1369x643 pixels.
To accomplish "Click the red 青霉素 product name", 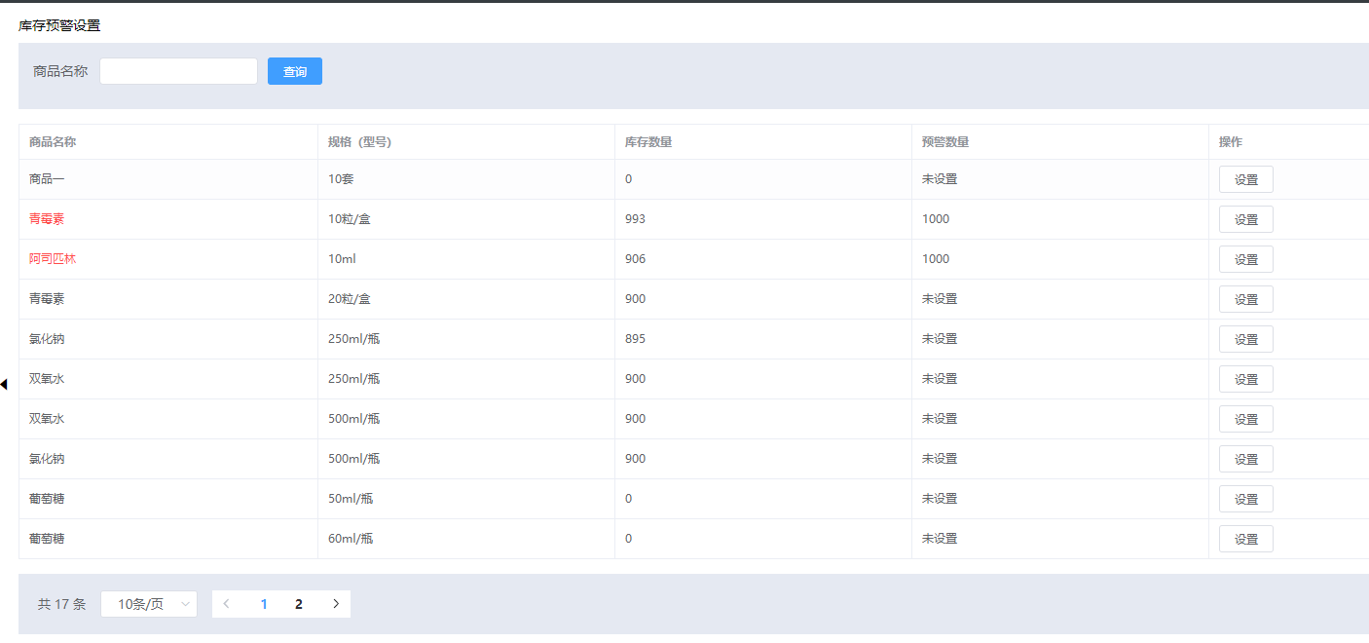I will click(x=47, y=219).
